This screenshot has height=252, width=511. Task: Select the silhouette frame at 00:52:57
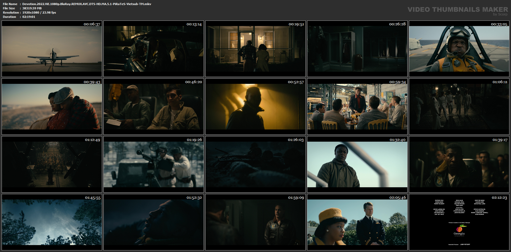[255, 107]
